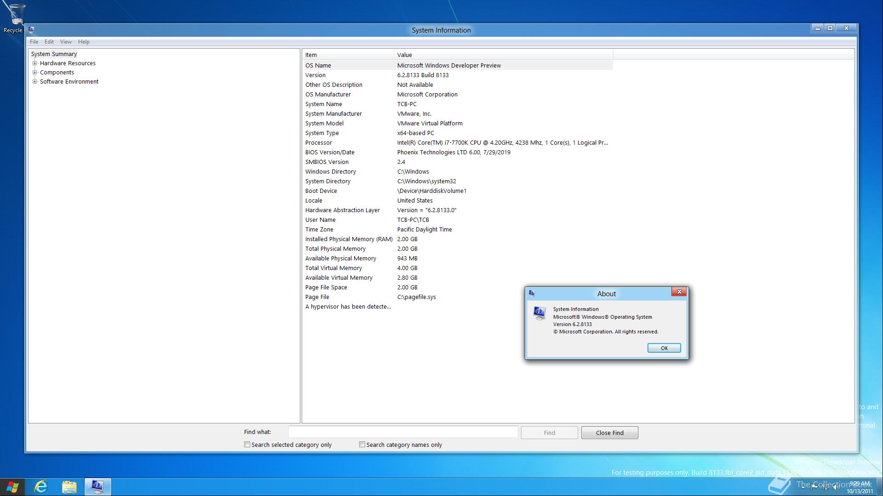Click the Show desktop strip on the taskbar
Screen dimensions: 883x496
click(880, 487)
